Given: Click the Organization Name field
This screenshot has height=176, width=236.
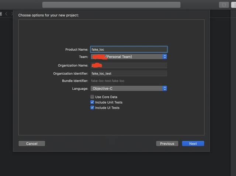Looking at the screenshot, I should coord(129,65).
